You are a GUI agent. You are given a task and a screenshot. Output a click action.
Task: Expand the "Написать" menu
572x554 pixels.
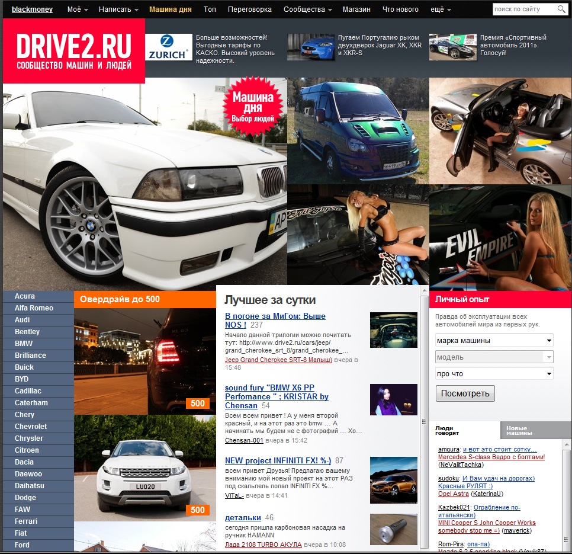click(x=118, y=9)
